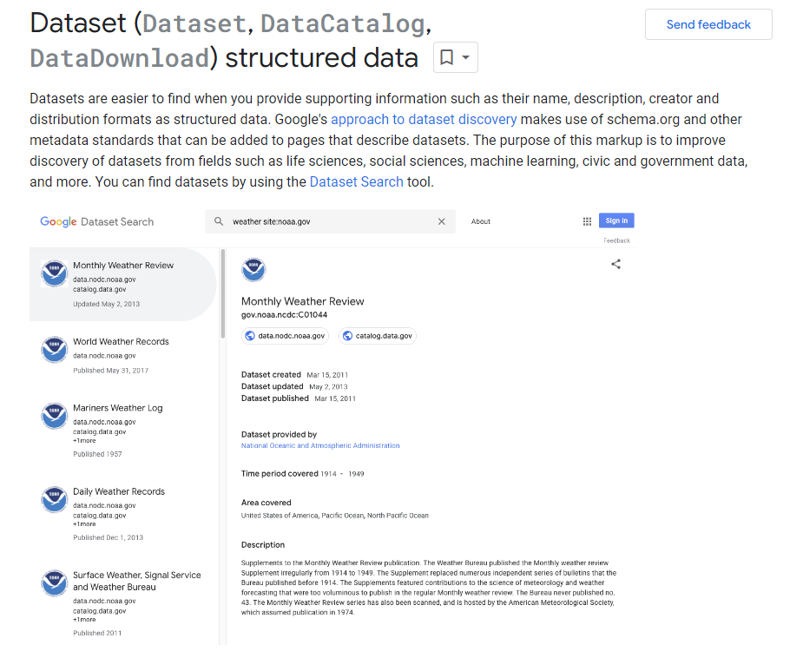Click the bookmark icon beside the page title
The width and height of the screenshot is (803, 658).
coord(446,58)
